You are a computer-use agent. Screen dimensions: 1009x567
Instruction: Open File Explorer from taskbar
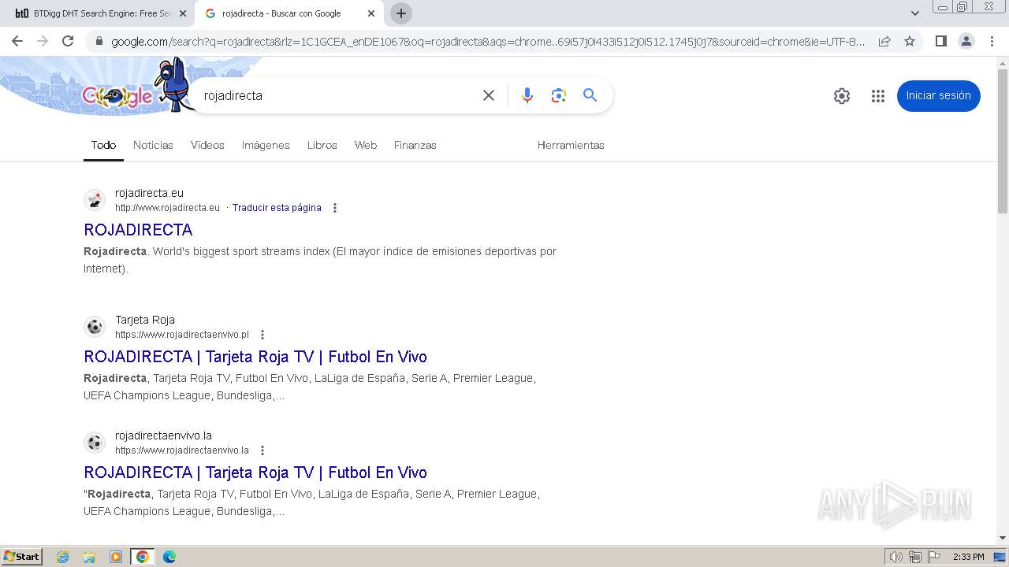(89, 557)
